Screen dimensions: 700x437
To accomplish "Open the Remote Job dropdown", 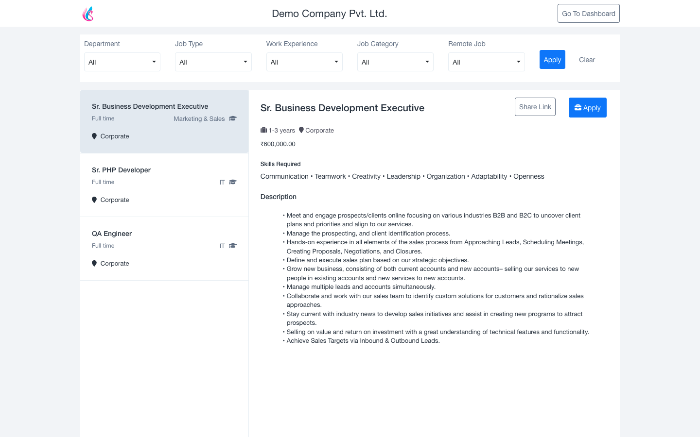I will (x=486, y=62).
